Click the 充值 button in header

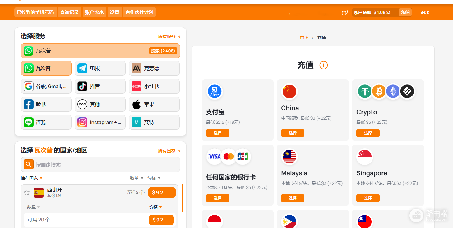click(x=405, y=12)
